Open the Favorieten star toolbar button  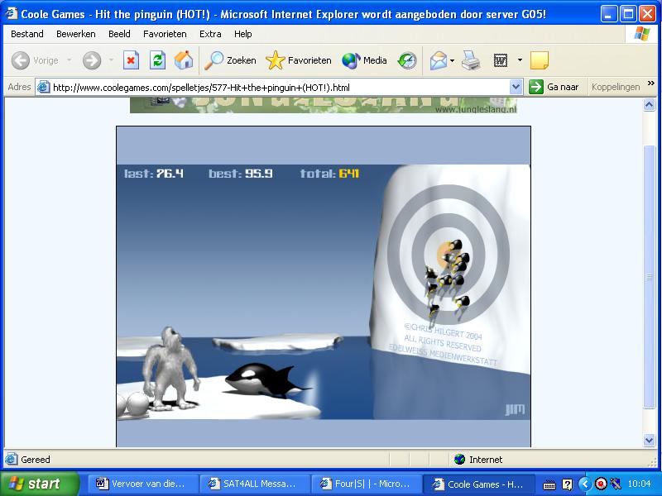point(299,60)
